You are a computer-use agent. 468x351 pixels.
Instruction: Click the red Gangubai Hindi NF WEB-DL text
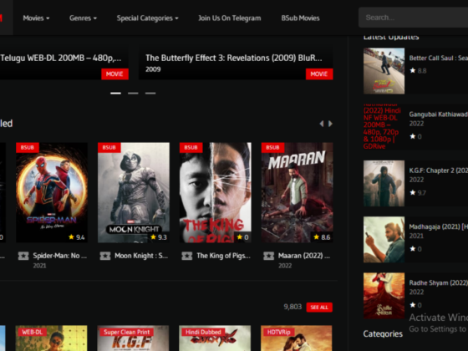tap(382, 127)
